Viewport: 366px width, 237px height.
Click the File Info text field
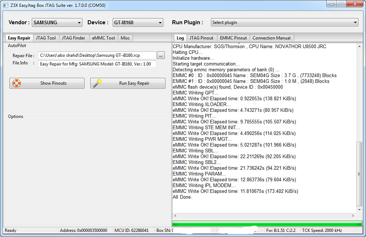pyautogui.click(x=97, y=64)
